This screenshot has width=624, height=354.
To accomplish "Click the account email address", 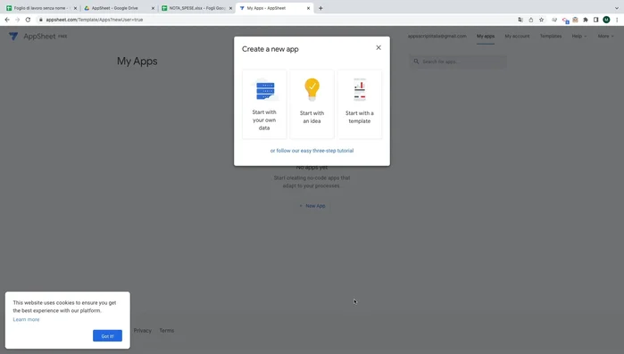I will pyautogui.click(x=437, y=37).
